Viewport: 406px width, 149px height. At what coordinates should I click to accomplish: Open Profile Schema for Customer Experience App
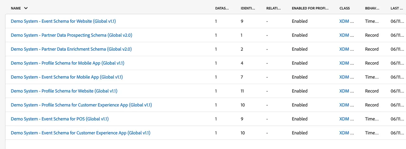coord(81,105)
